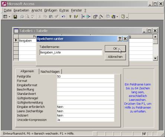Viewport: 165px width, 137px height.
Task: Click the Print Preview toolbar icon
Action: tap(27, 16)
